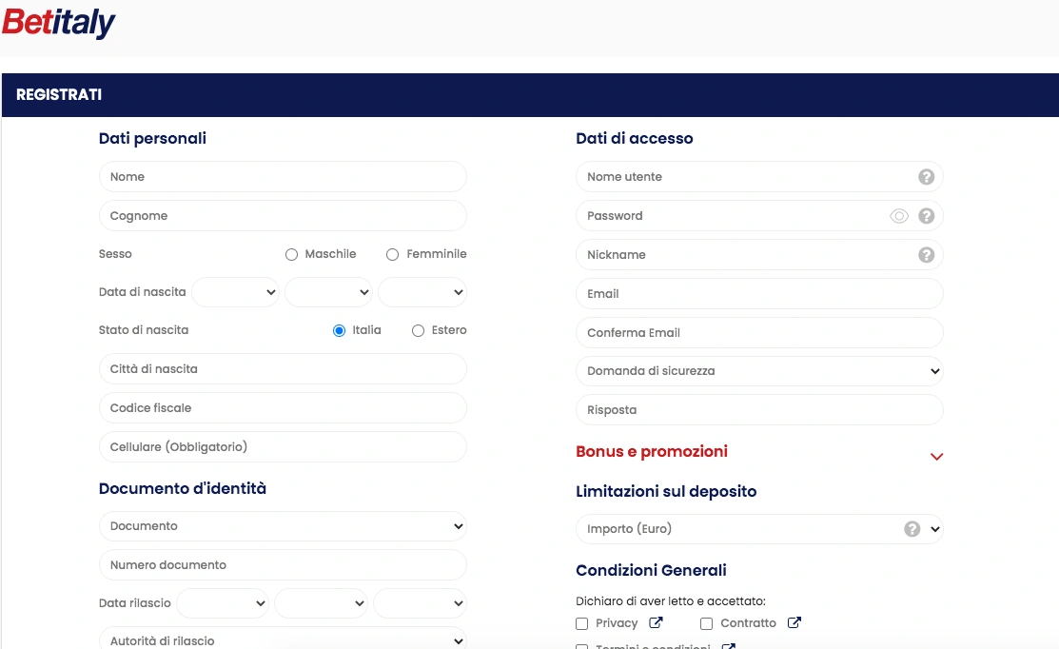Select Femminile radio button
The height and width of the screenshot is (649, 1059).
pos(392,254)
